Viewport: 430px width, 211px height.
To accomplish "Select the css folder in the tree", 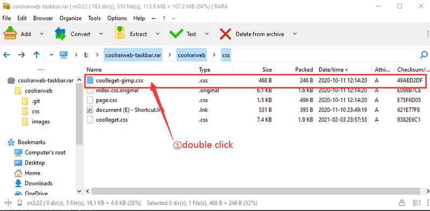I will (x=35, y=112).
